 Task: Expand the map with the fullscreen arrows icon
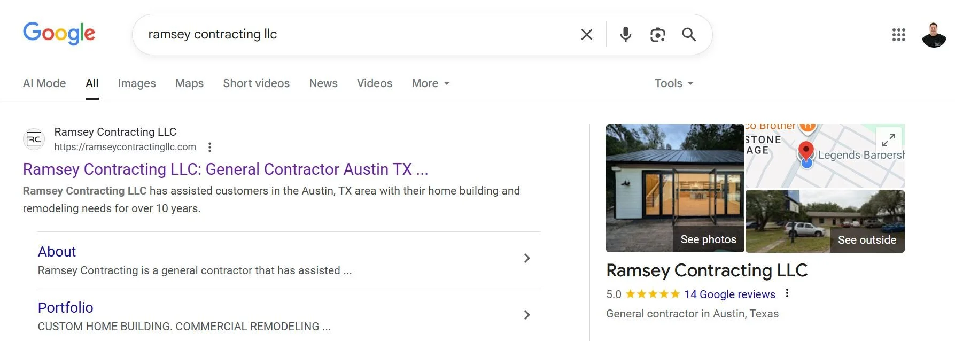889,140
